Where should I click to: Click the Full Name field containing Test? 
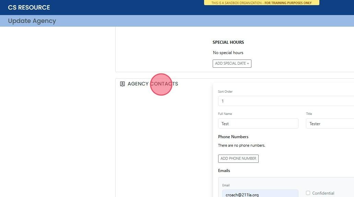click(258, 123)
